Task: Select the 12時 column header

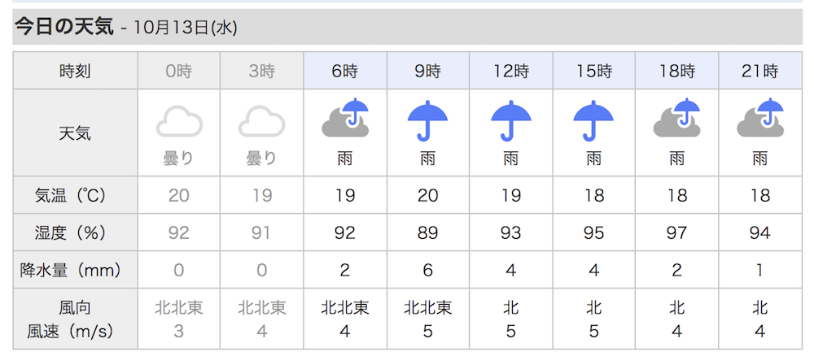Action: [x=511, y=71]
